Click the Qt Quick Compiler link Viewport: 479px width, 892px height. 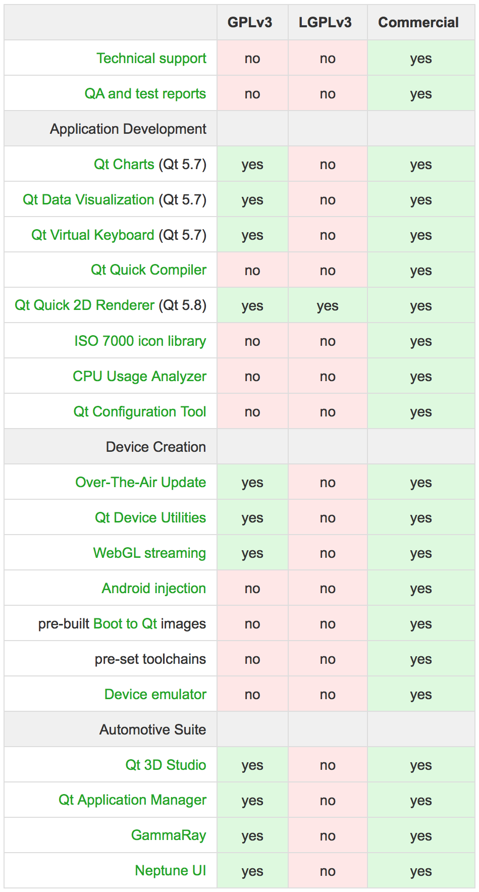[x=148, y=270]
